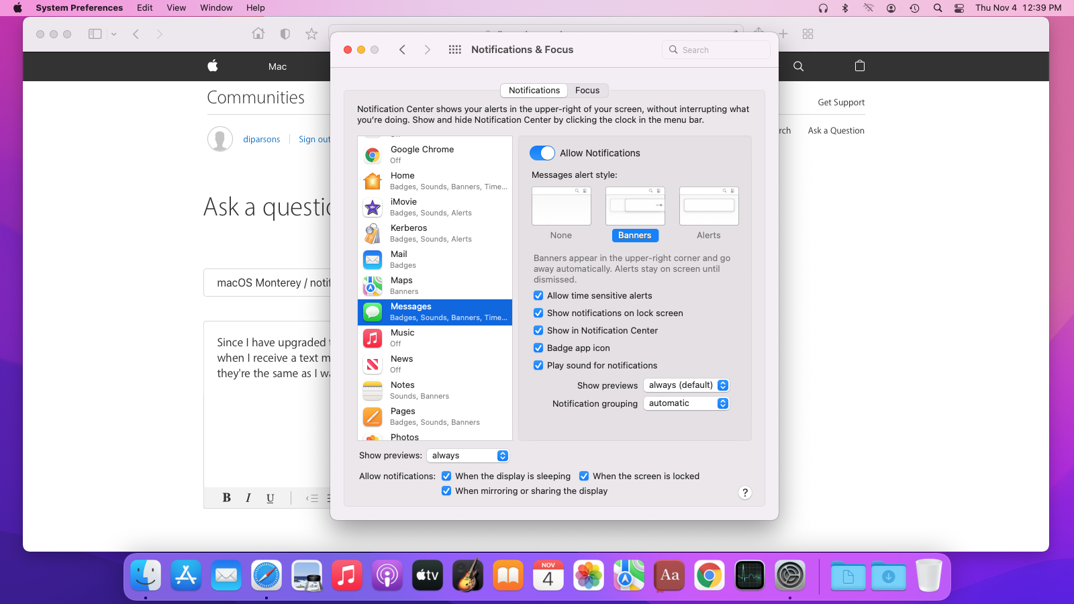Open the always previews dropdown at bottom
The height and width of the screenshot is (604, 1074).
pos(468,455)
